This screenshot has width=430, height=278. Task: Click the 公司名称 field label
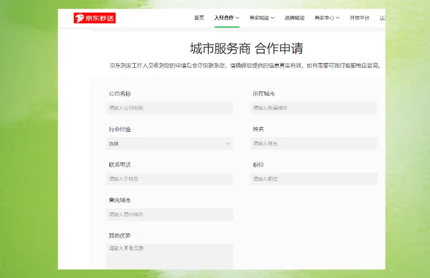120,94
